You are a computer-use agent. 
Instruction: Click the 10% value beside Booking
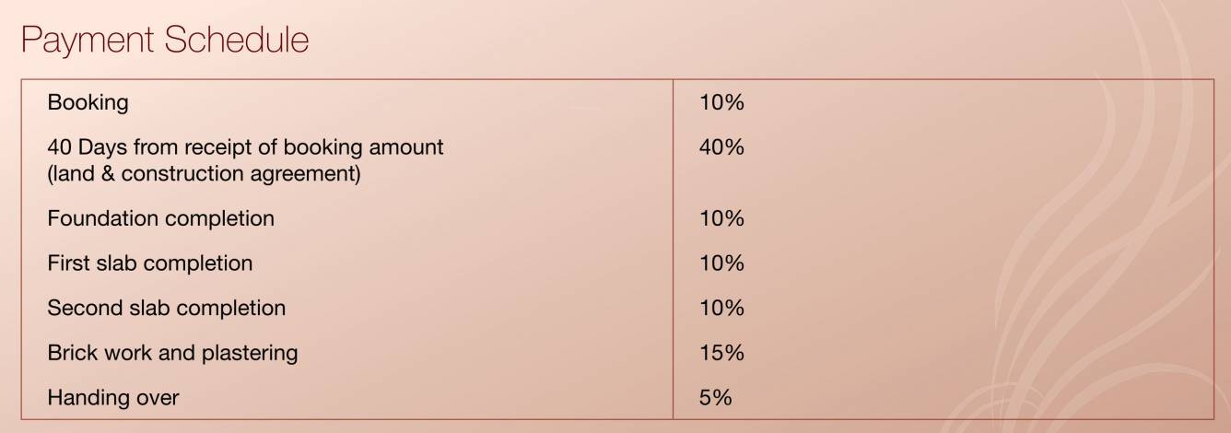point(721,102)
